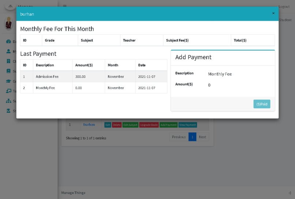Click the Total($) column header

point(253,40)
